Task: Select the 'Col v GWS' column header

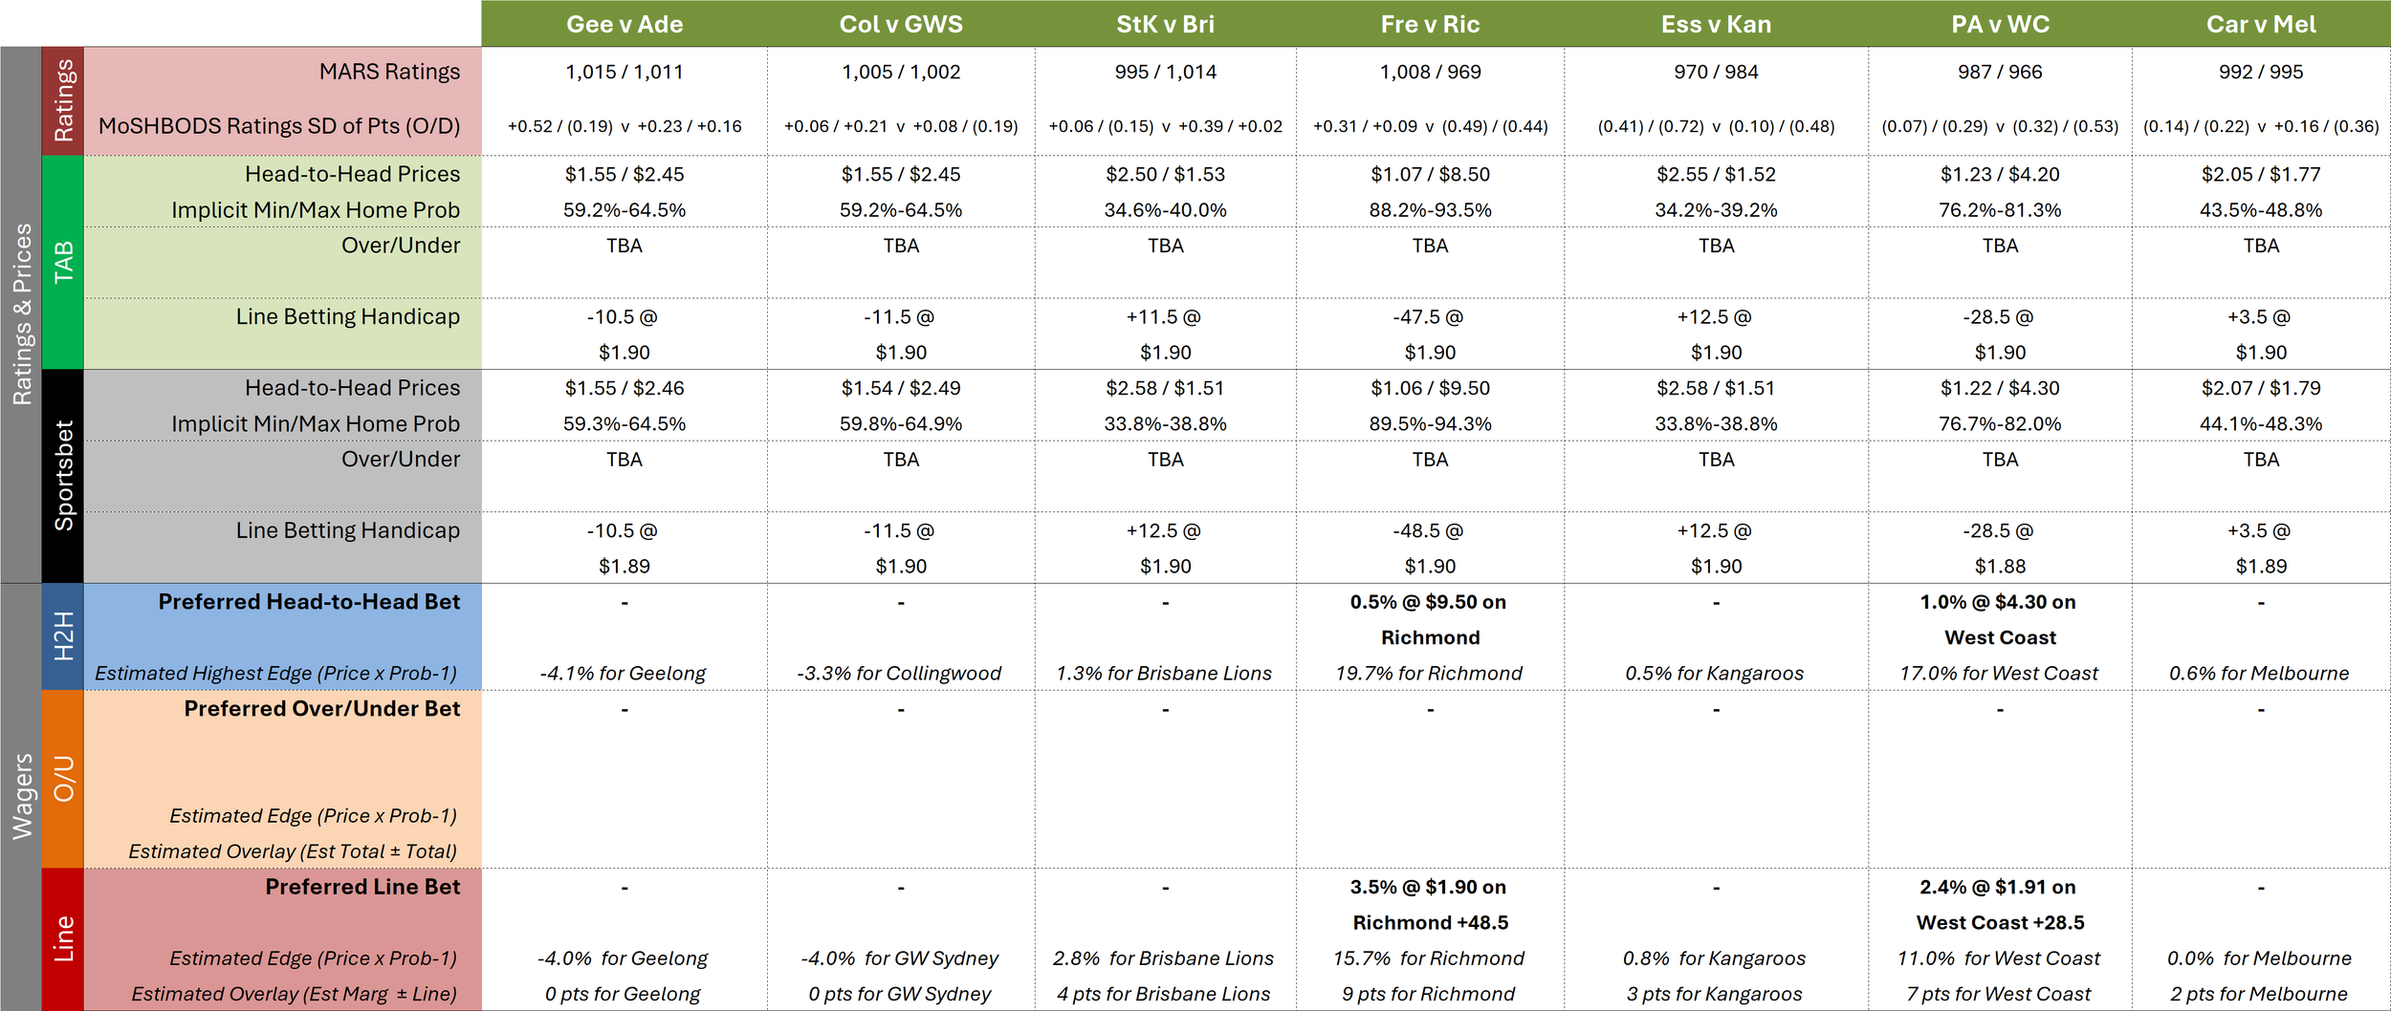Action: pos(901,24)
